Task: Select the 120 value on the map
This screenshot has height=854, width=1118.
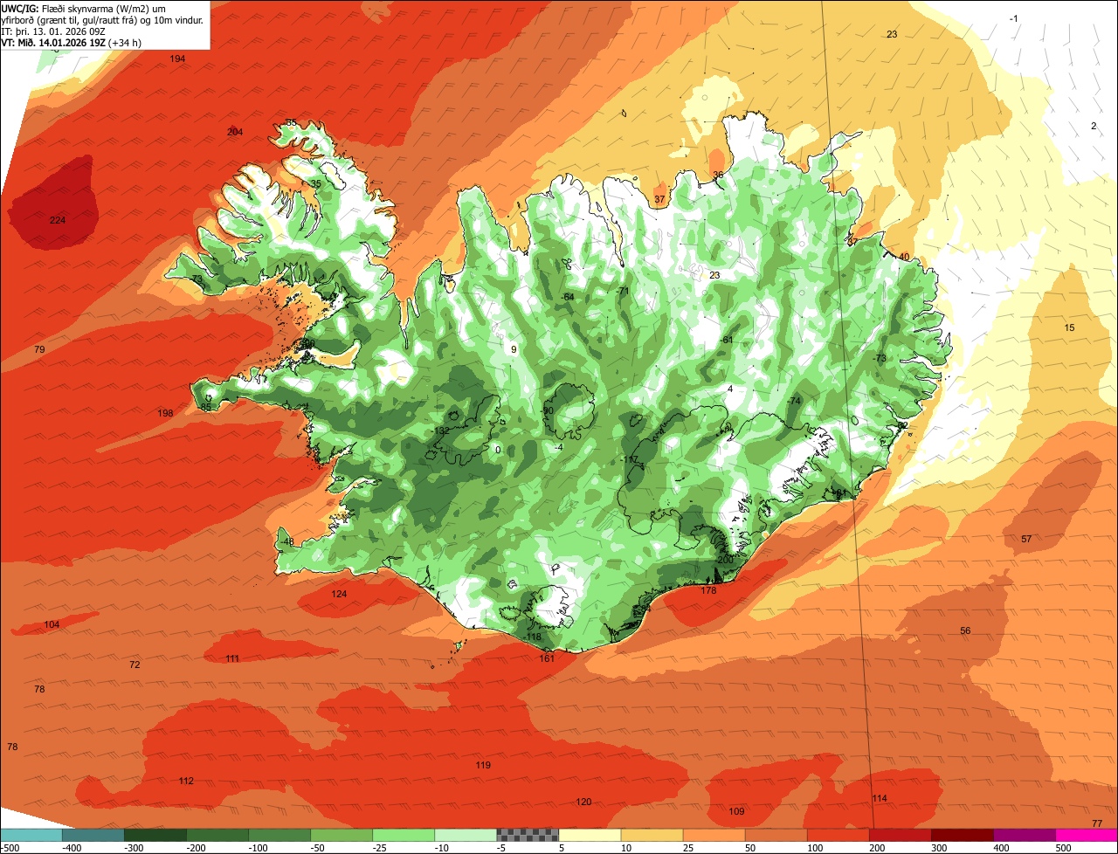Action: (583, 802)
